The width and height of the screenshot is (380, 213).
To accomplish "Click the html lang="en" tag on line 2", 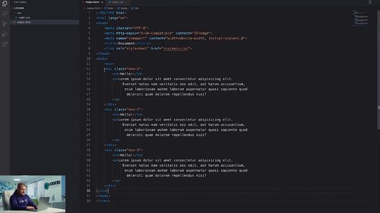I will (112, 18).
